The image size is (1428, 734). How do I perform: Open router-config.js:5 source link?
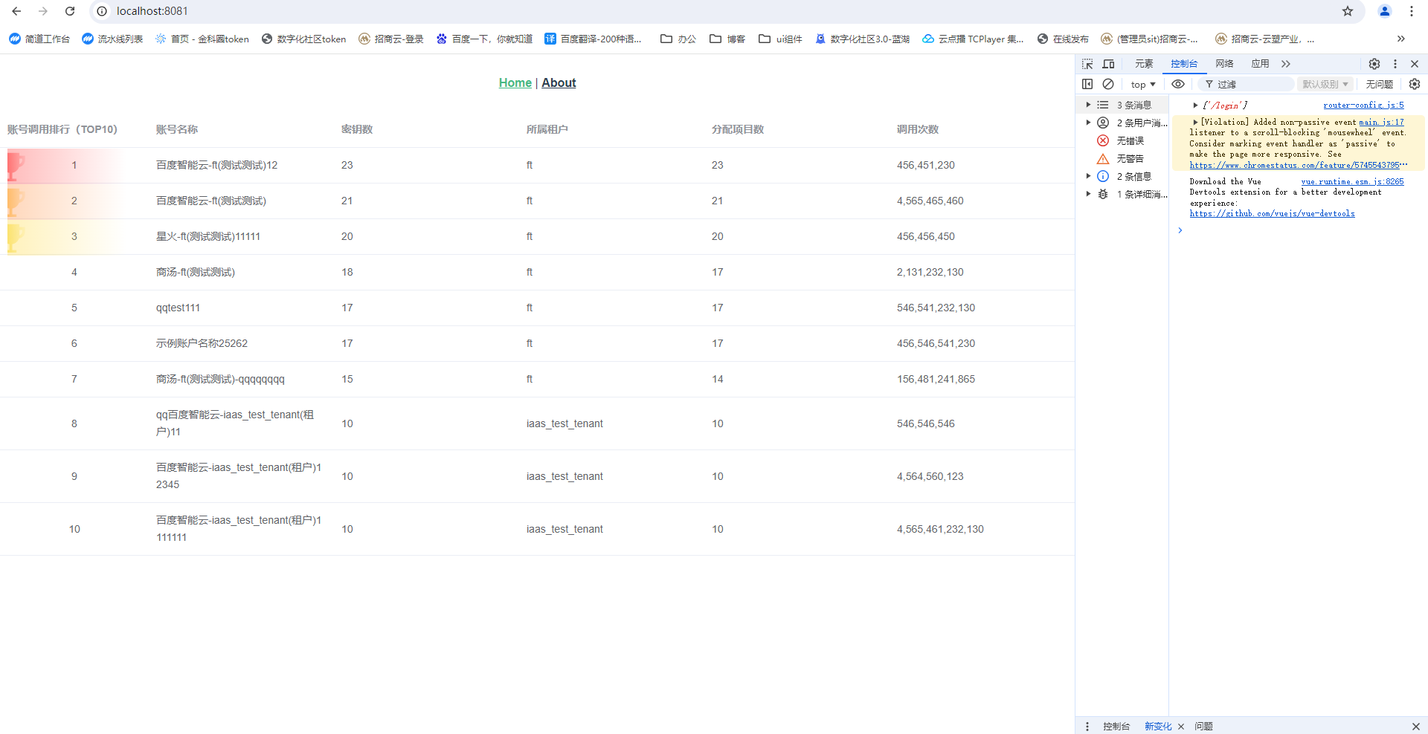(1363, 105)
